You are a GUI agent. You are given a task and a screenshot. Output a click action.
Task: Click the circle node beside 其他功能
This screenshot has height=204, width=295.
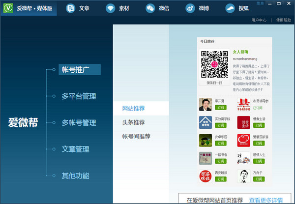(x=54, y=175)
